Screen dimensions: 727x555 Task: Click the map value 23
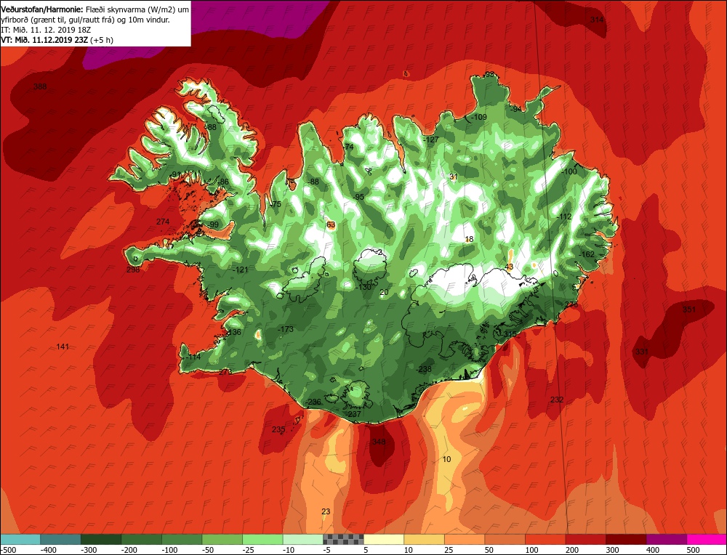tap(326, 511)
